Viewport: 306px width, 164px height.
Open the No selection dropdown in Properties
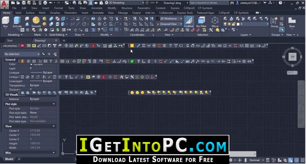pos(22,54)
